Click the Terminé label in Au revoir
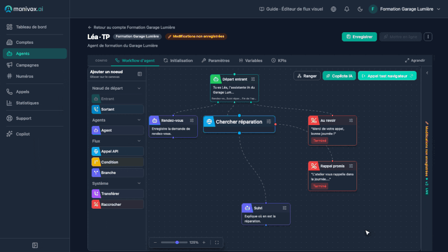Image resolution: width=448 pixels, height=252 pixels. [x=320, y=140]
